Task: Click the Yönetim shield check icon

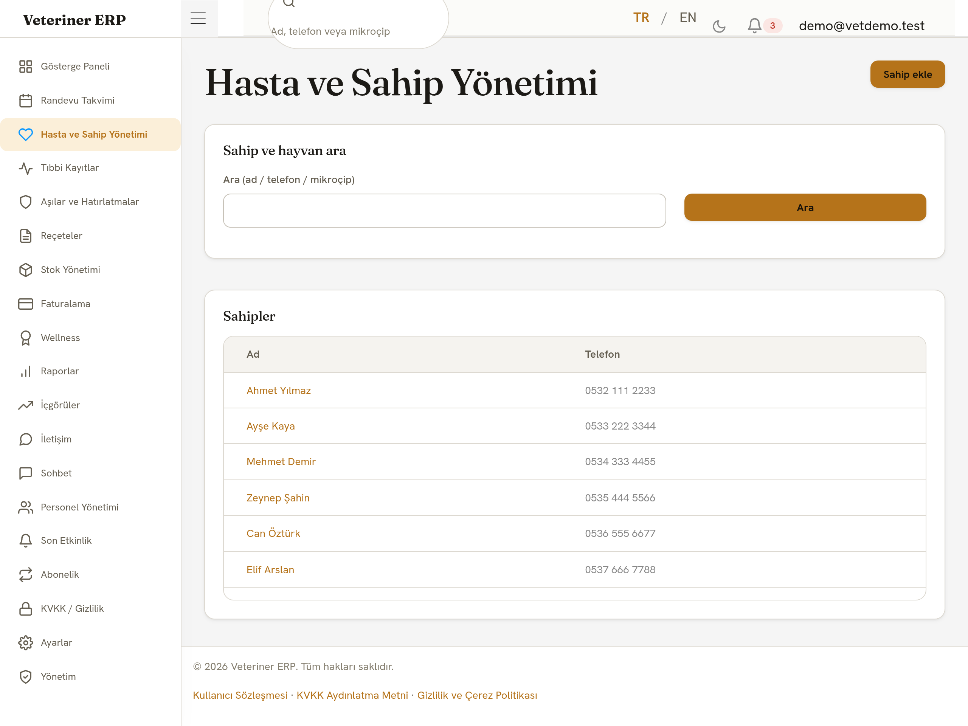Action: click(x=25, y=676)
